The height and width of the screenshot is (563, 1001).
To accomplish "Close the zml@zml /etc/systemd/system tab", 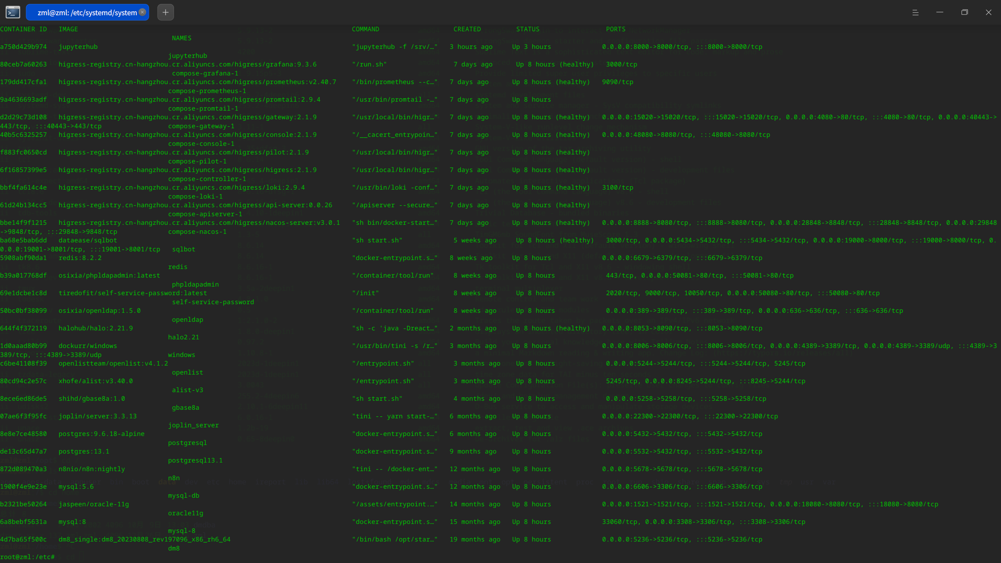I will 142,12.
